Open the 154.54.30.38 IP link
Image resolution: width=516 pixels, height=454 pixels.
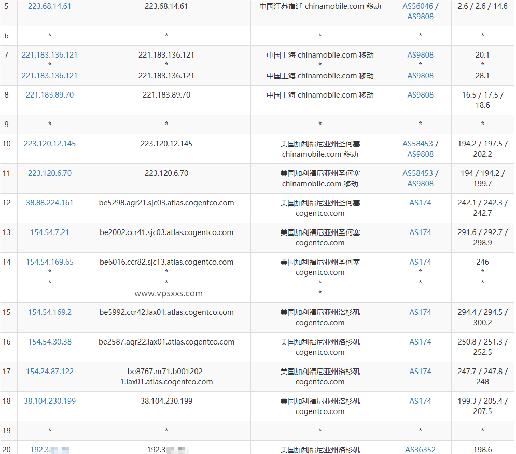50,342
